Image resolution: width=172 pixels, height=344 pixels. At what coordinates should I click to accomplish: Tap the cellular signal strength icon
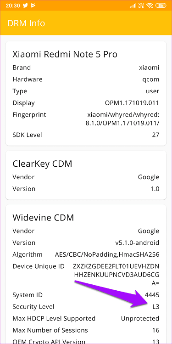133,6
